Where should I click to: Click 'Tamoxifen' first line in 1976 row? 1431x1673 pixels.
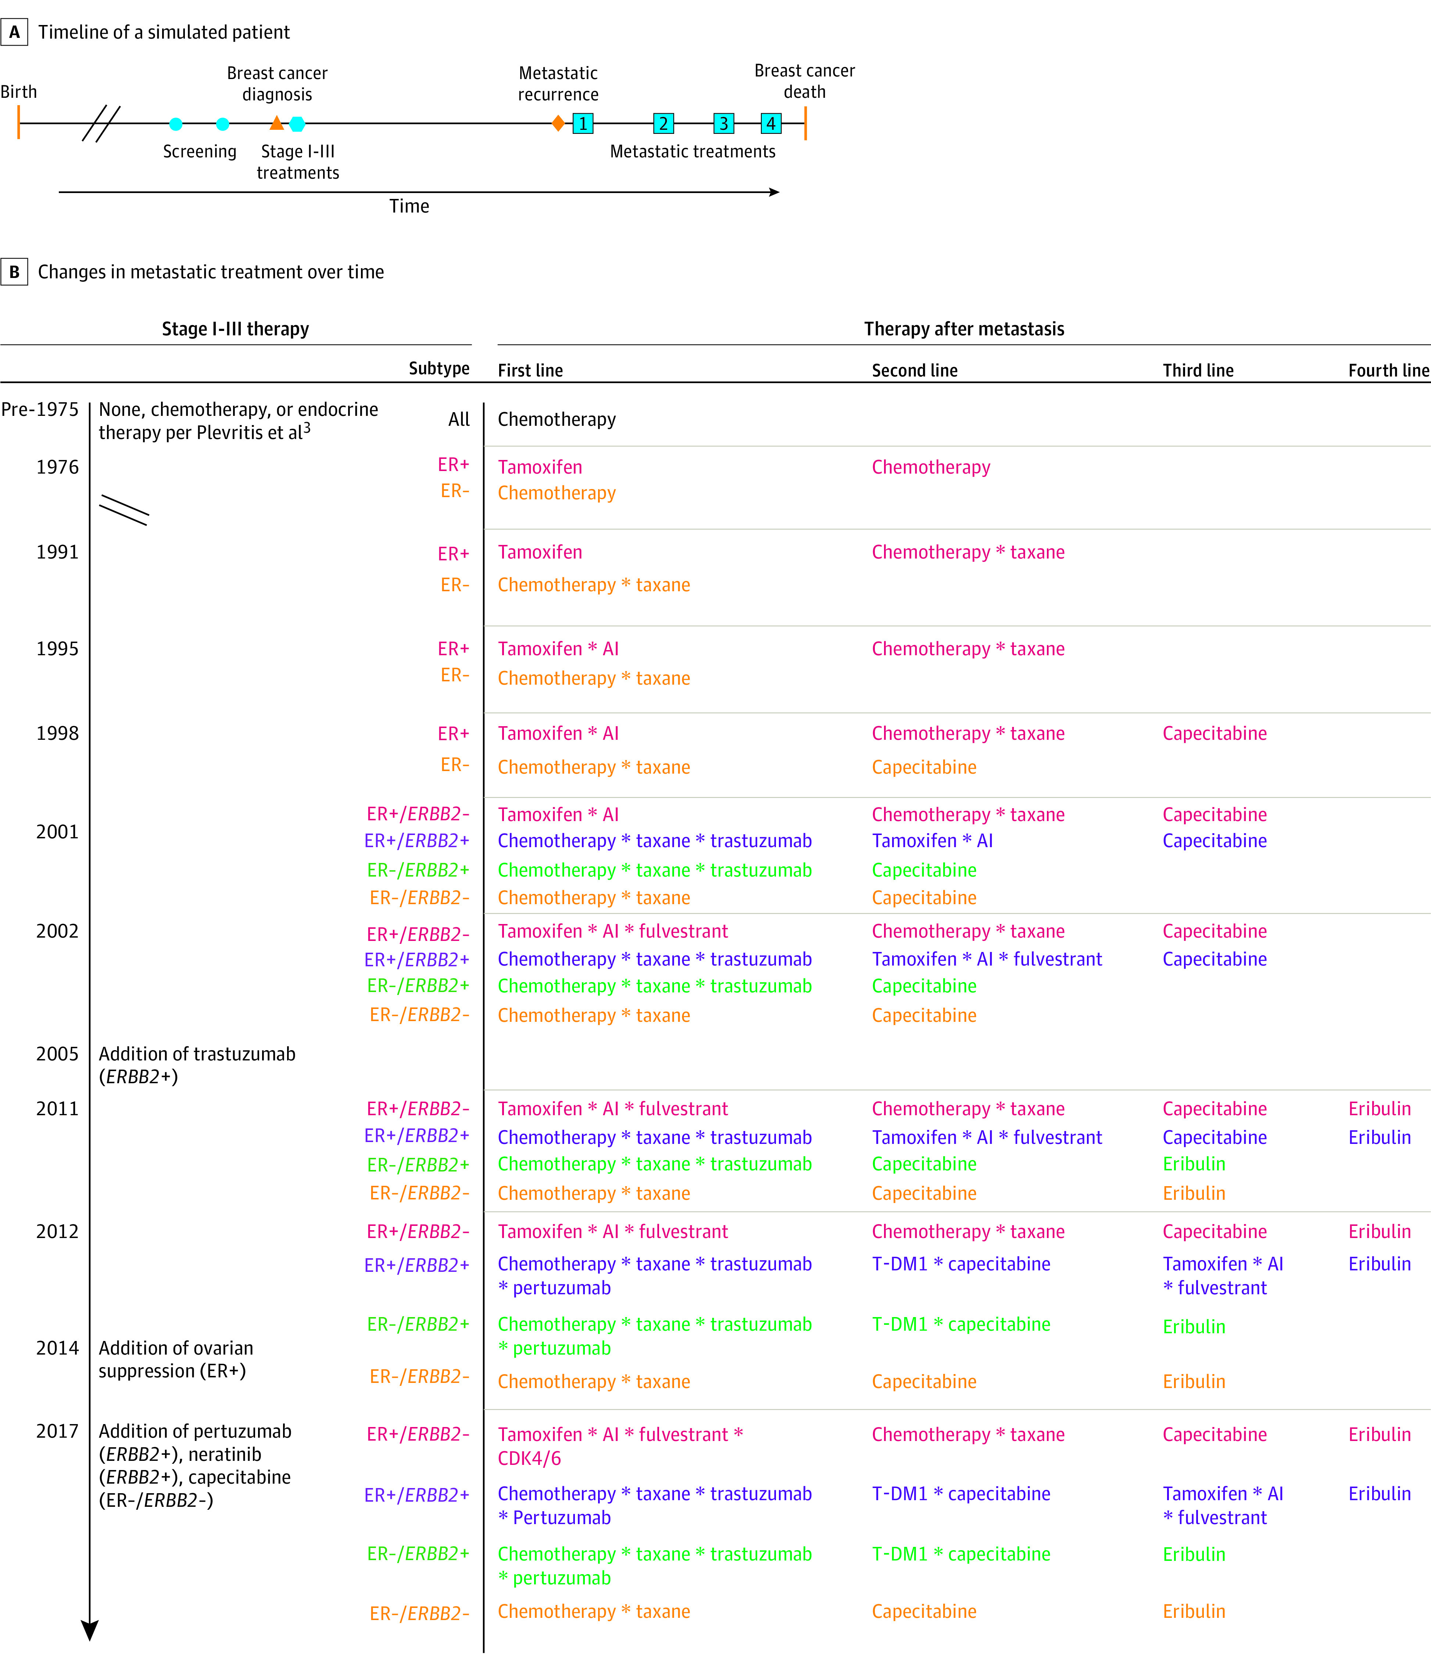pyautogui.click(x=540, y=467)
